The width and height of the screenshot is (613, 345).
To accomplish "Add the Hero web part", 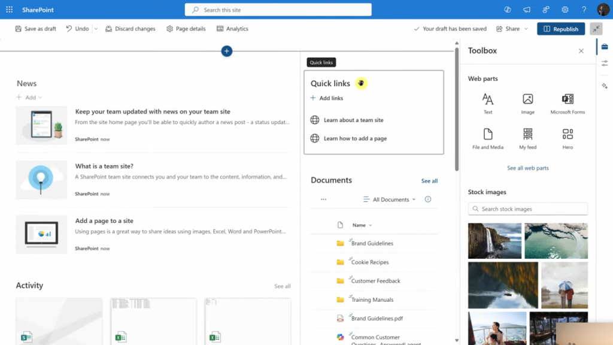I will click(x=568, y=137).
